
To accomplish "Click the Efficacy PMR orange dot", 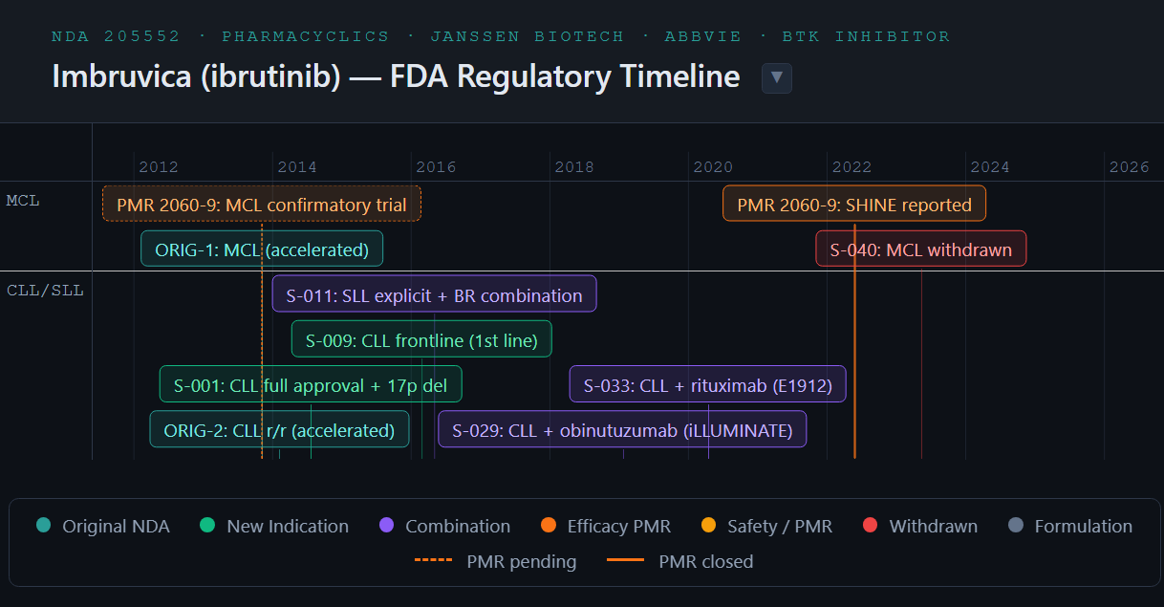I will coord(549,526).
